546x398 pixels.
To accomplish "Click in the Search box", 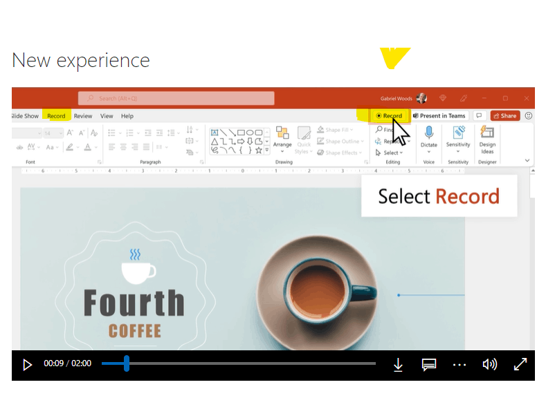I will pyautogui.click(x=176, y=98).
